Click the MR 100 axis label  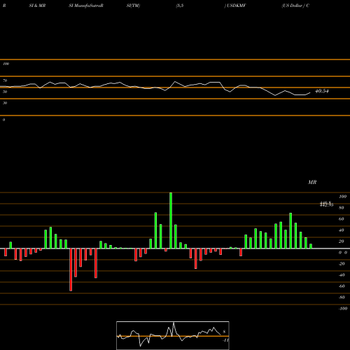[343, 197]
